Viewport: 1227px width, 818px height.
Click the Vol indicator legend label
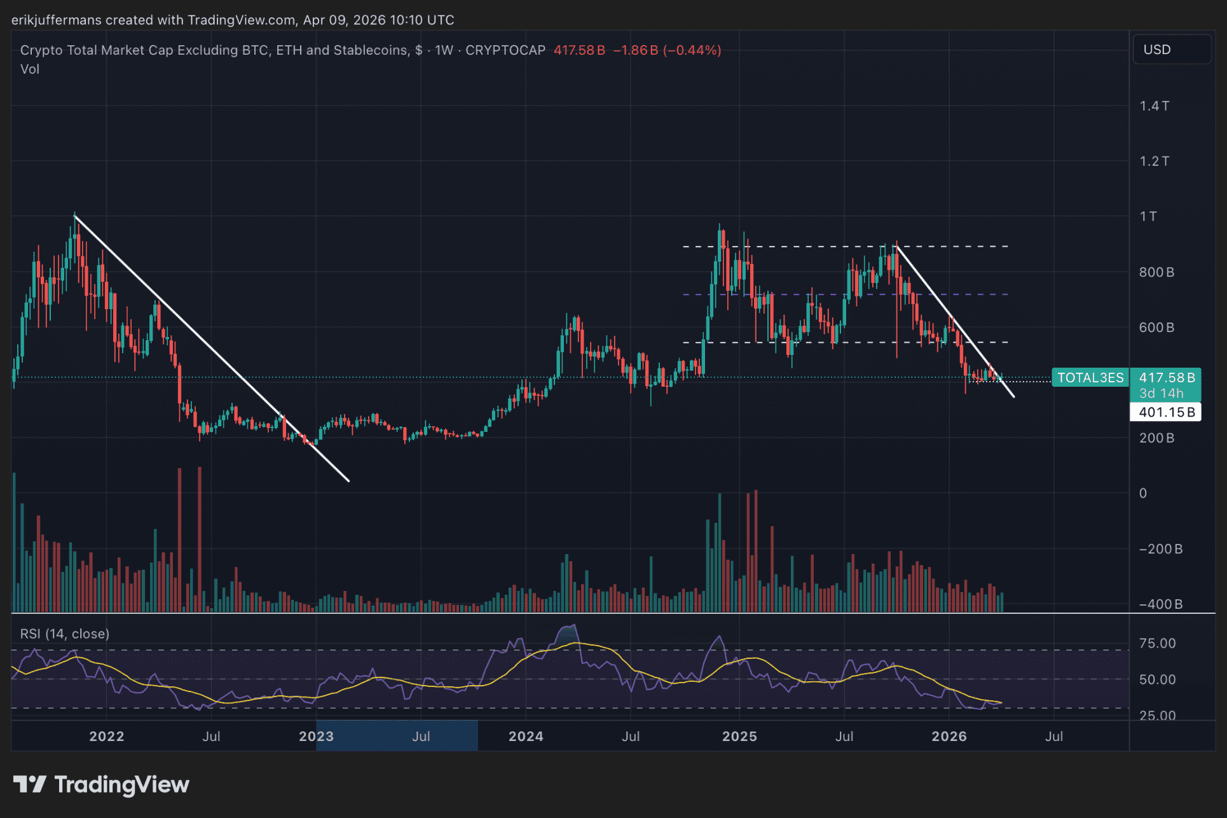(29, 69)
